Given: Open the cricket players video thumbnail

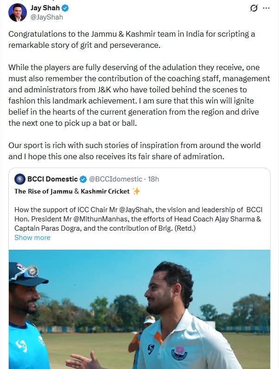Looking at the screenshot, I should point(139,309).
